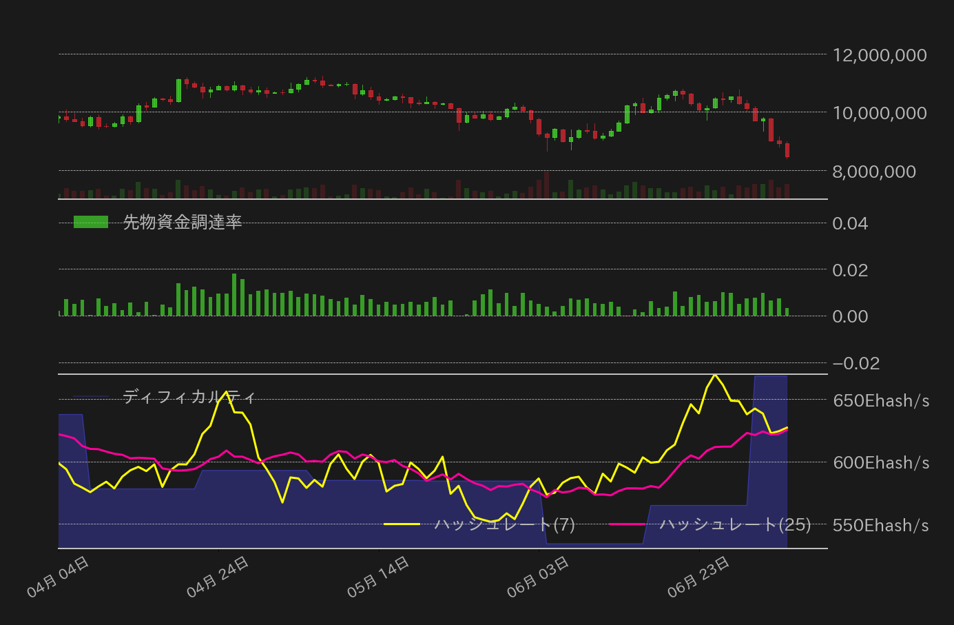Click the 12,000,000 price axis label
The image size is (954, 625).
(x=879, y=55)
